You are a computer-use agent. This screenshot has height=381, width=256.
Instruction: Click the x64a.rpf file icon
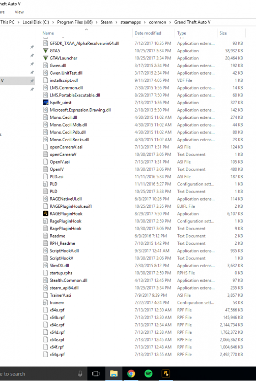pos(45,310)
